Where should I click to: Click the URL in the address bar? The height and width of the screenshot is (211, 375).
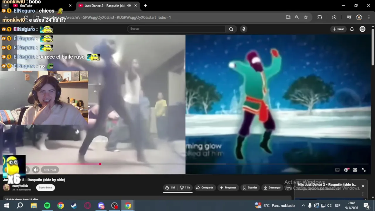coord(107,17)
